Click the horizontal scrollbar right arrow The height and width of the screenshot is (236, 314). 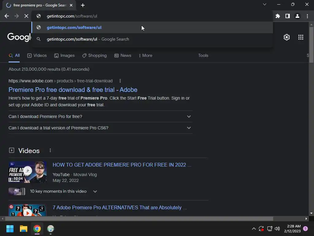306,219
